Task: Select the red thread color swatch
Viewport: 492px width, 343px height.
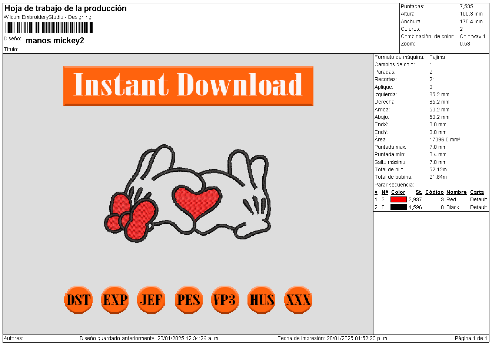Action: click(399, 199)
